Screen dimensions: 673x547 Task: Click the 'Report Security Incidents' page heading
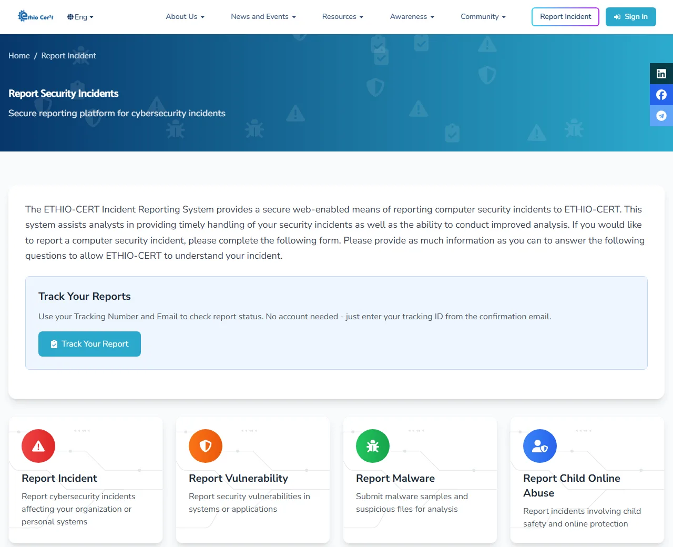point(64,94)
